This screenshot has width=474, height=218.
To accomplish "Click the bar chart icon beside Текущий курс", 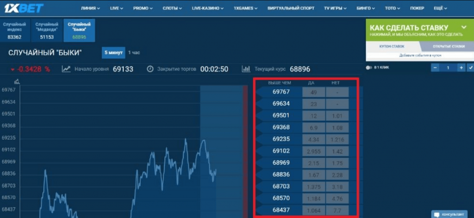I will pyautogui.click(x=246, y=69).
